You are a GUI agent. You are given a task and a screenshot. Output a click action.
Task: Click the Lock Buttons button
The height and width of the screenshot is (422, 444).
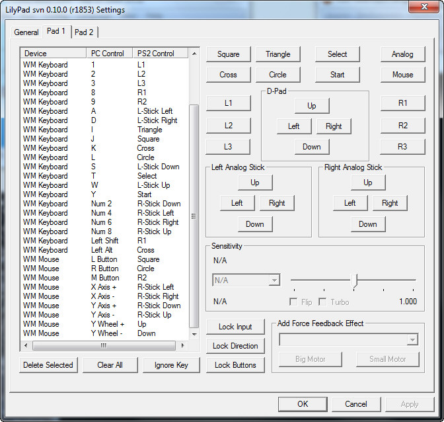(235, 365)
